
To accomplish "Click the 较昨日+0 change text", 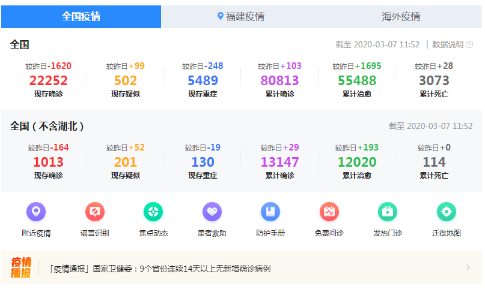I will (x=434, y=147).
